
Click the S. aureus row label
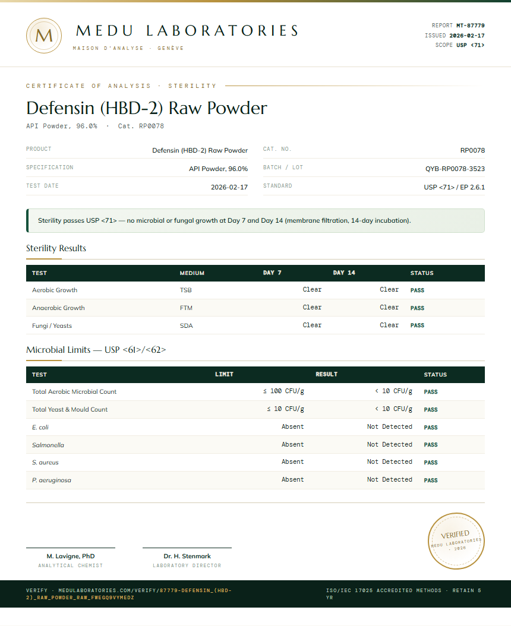45,462
